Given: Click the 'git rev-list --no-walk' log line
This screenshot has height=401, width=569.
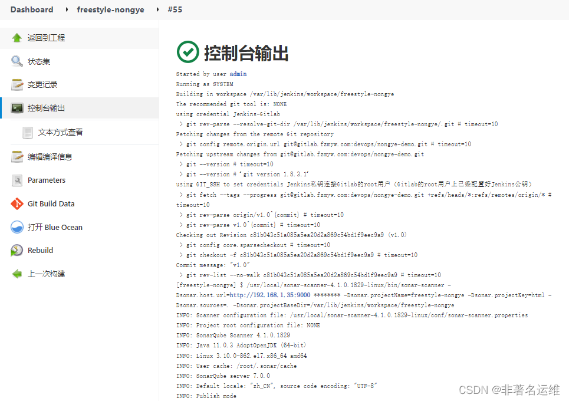Looking at the screenshot, I should [x=310, y=275].
